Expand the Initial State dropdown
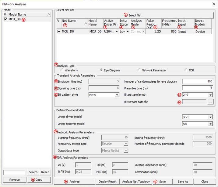Viewport: 218px width, 187px height. click(x=128, y=31)
